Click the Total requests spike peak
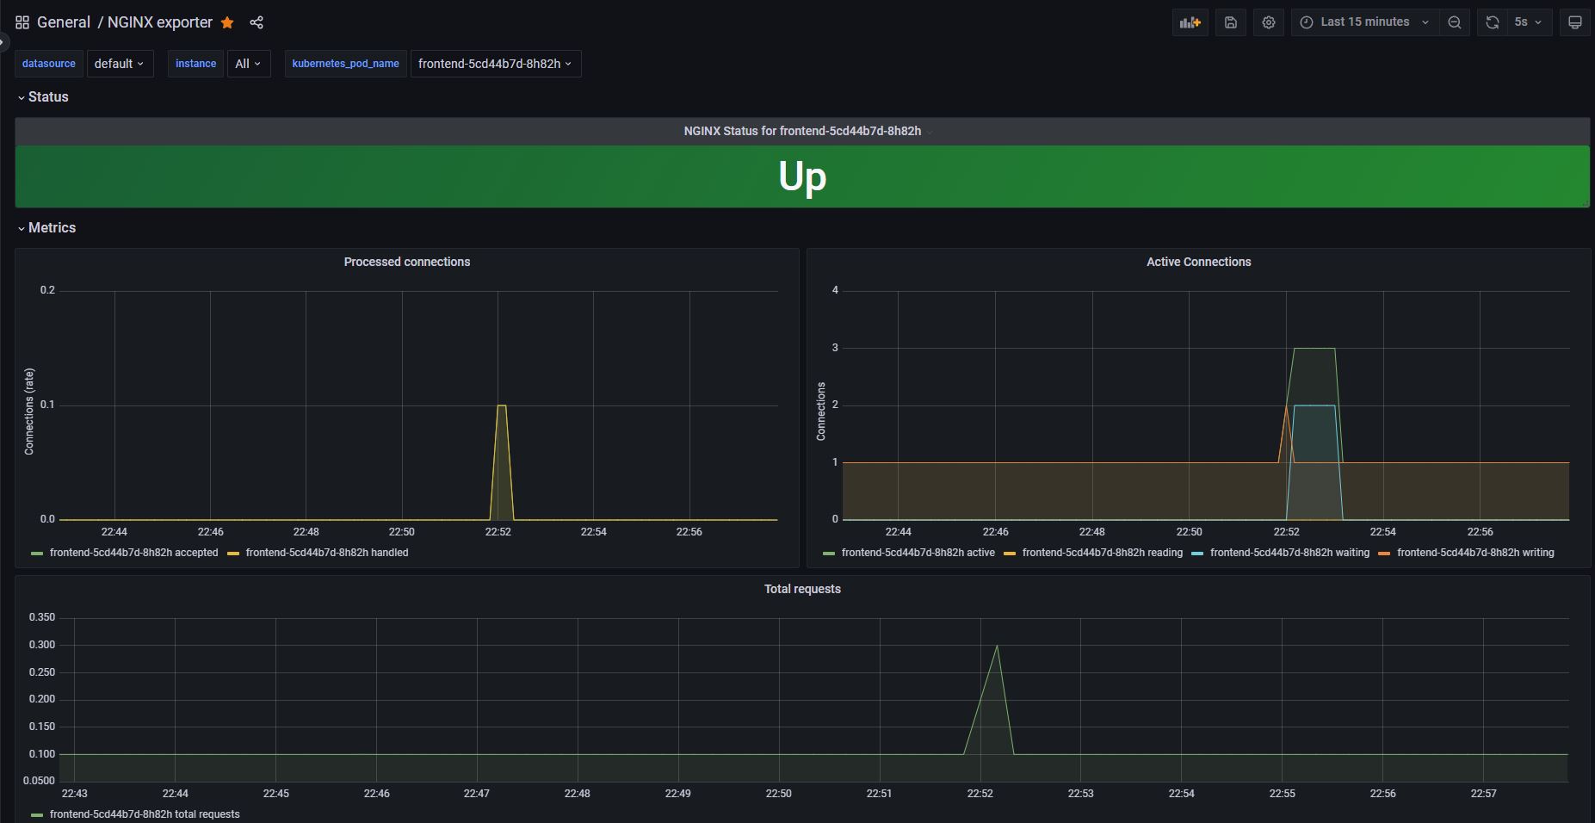Viewport: 1595px width, 823px height. click(997, 646)
